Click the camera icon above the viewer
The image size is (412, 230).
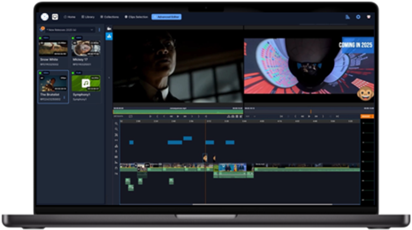(x=109, y=29)
